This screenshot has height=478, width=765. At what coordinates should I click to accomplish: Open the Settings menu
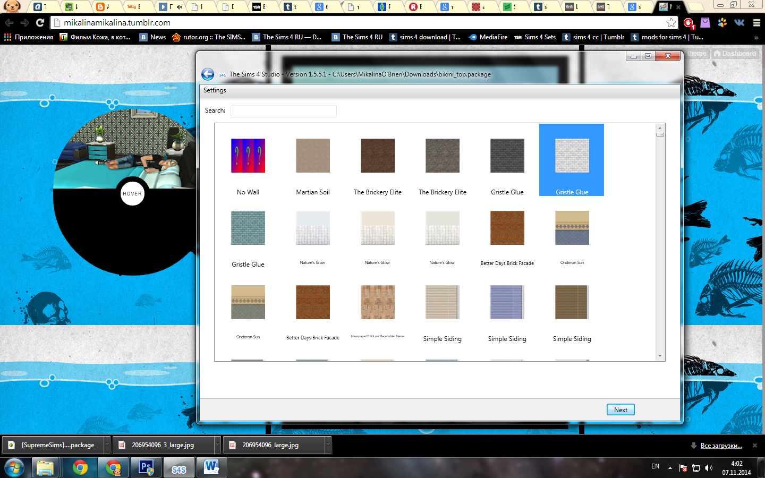coord(215,90)
